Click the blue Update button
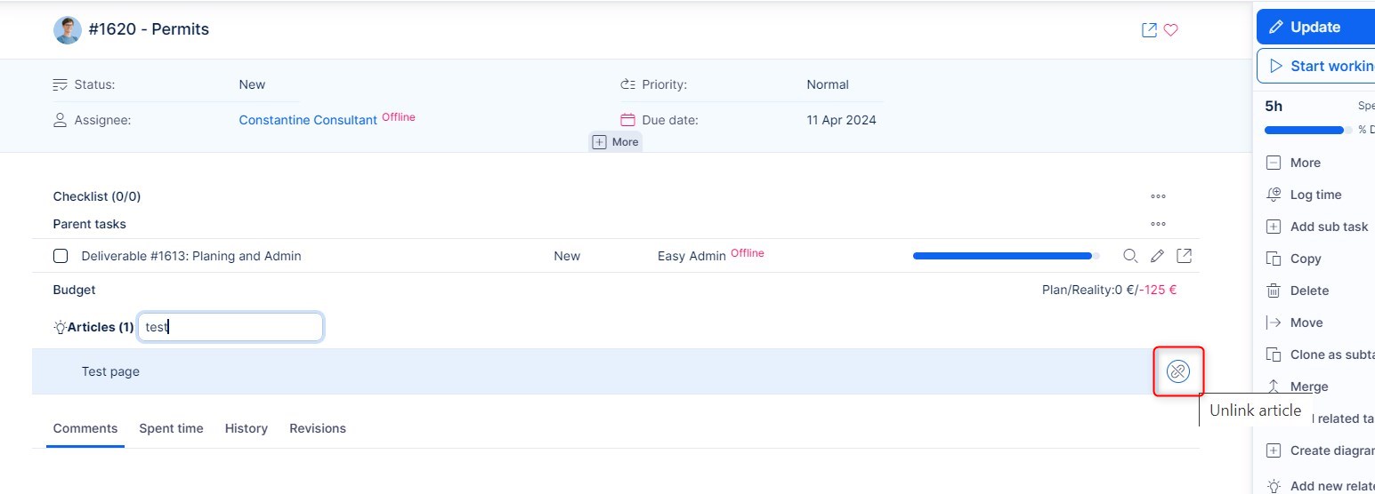 (1314, 28)
